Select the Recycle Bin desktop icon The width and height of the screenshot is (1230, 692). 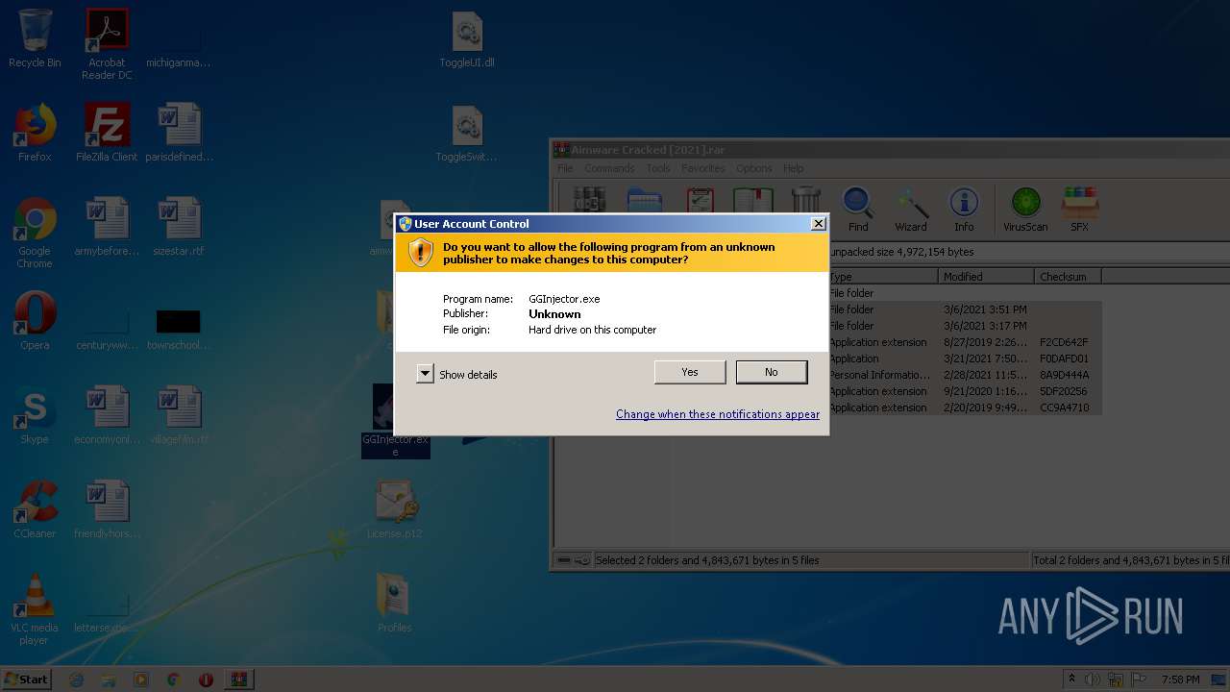coord(35,39)
